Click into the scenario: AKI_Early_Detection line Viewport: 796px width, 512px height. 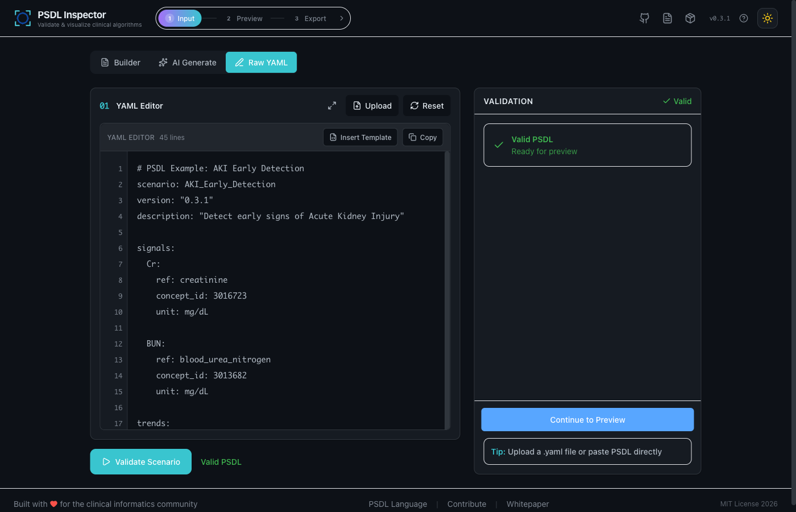[x=206, y=184]
